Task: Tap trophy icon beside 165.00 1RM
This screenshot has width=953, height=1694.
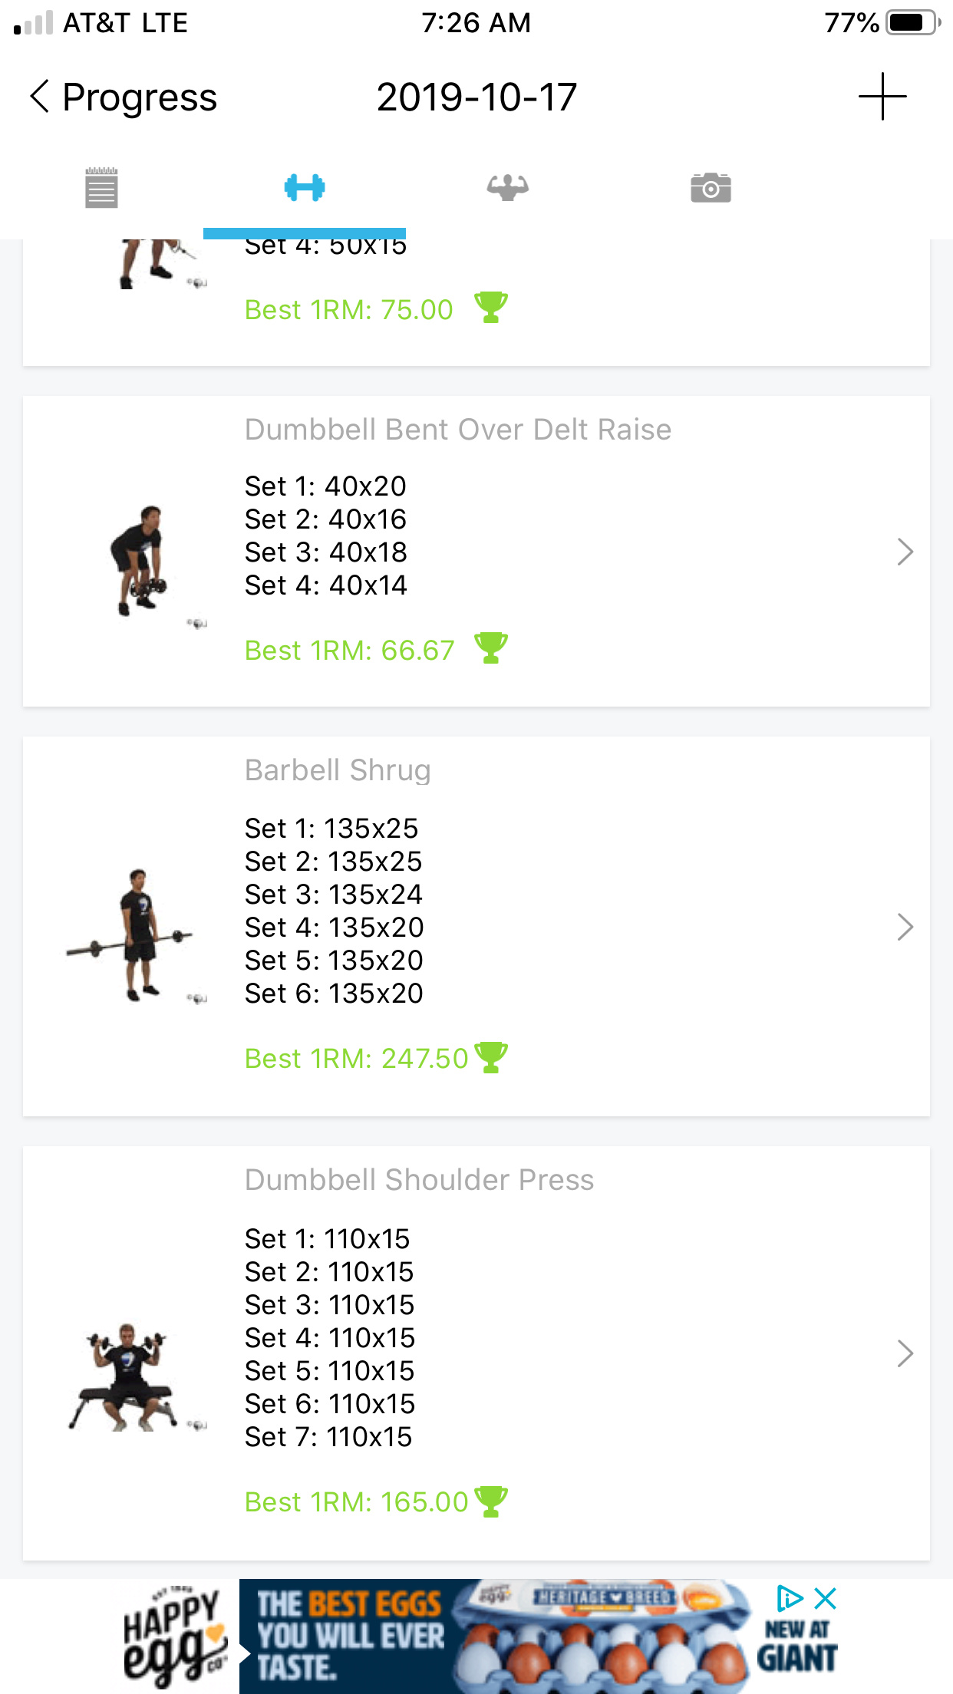Action: pos(491,1501)
